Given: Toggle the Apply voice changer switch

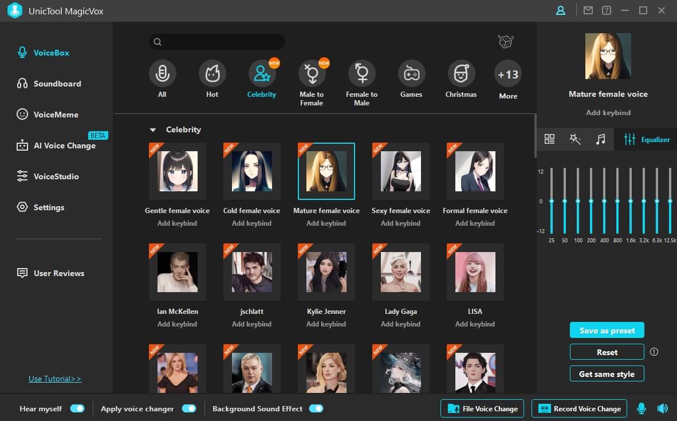Looking at the screenshot, I should pos(189,408).
